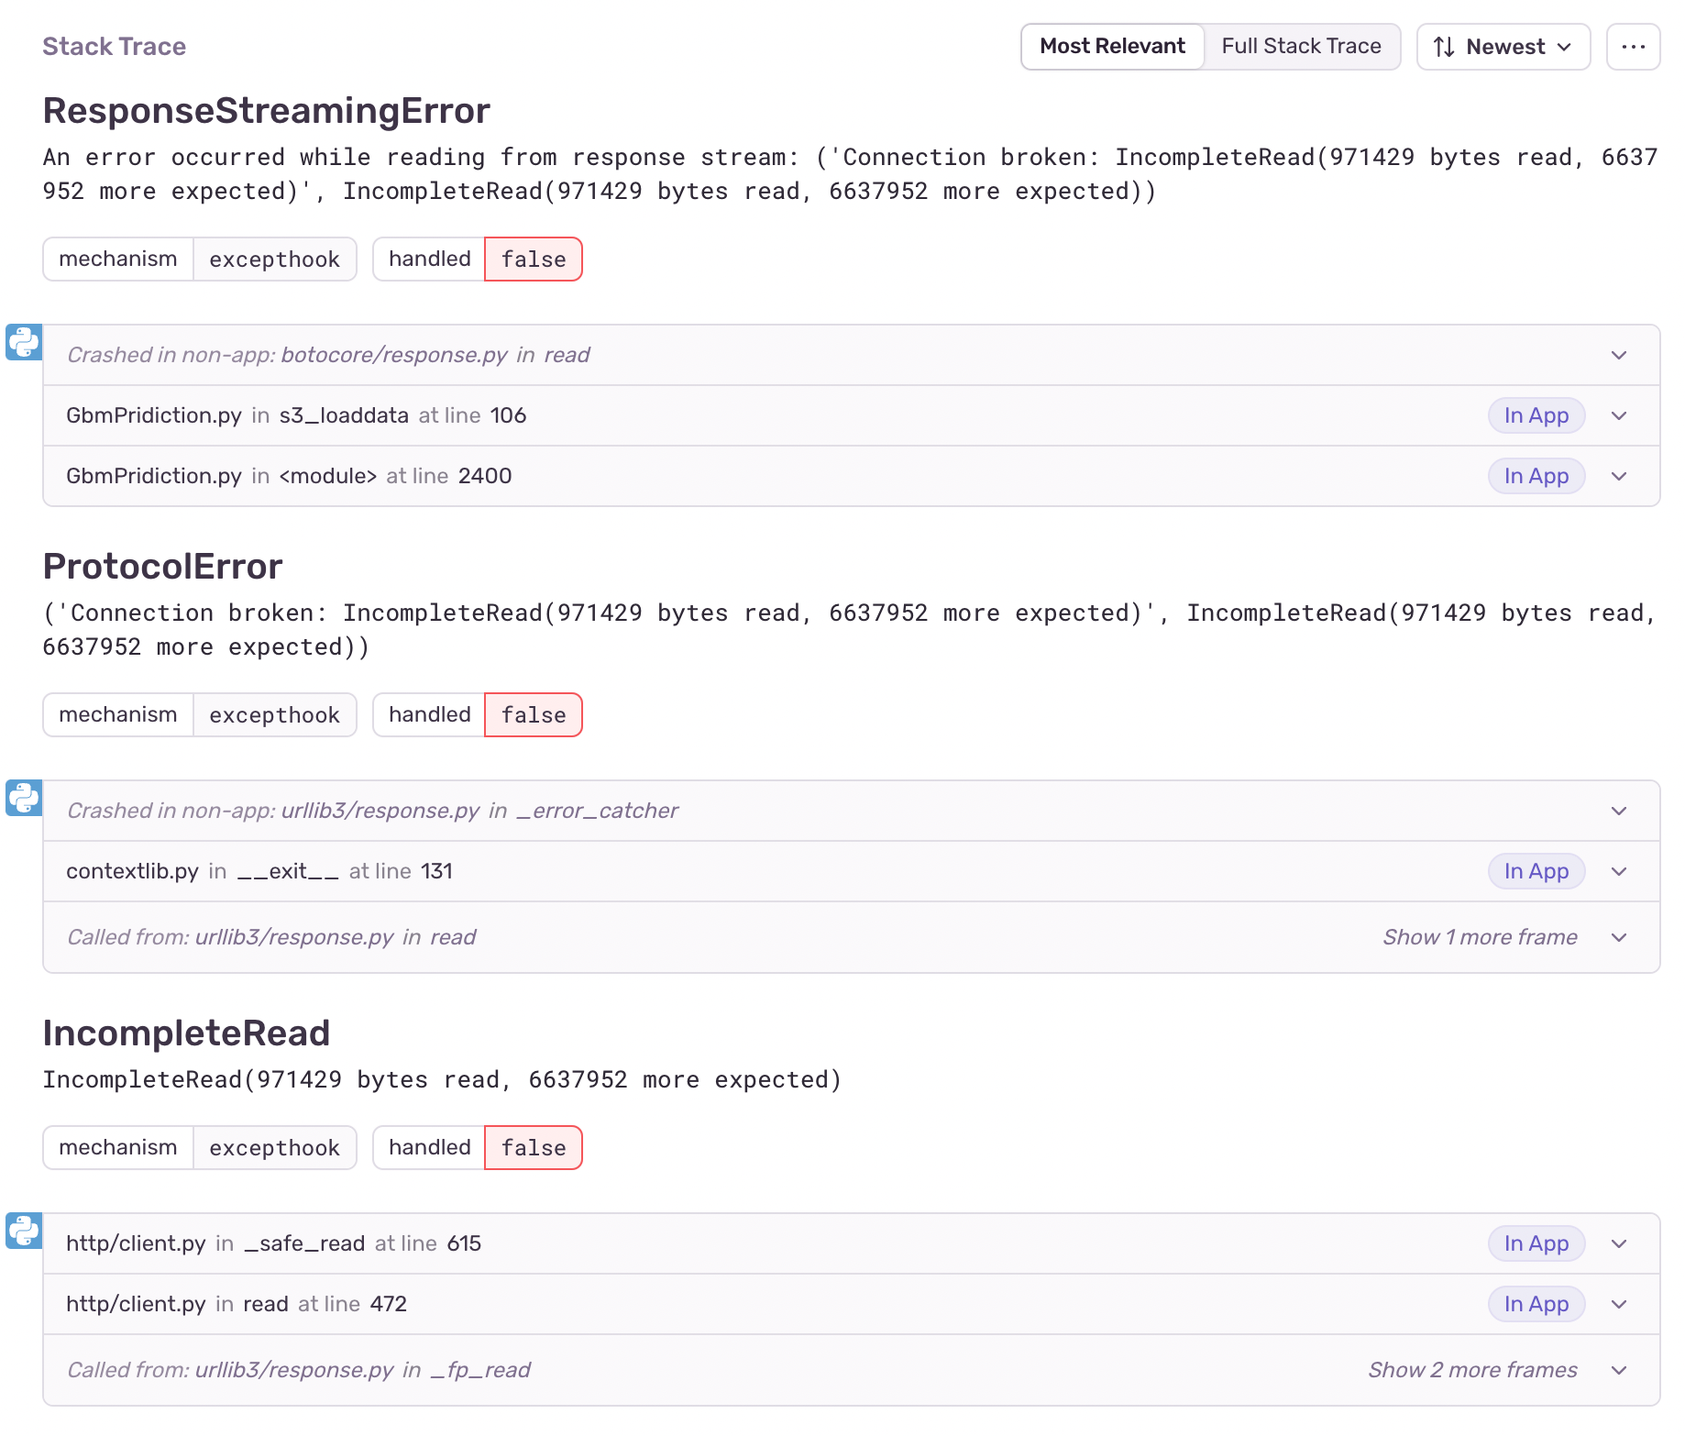Show 2 more frames under IncompleteRead
Screen dimensions: 1685x1436
1472,1370
